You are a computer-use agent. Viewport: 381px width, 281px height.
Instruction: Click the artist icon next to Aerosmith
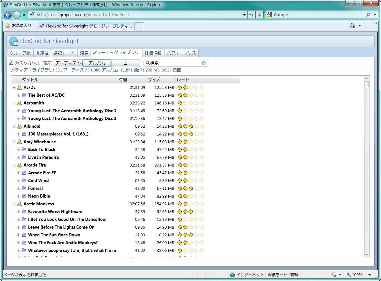[19, 103]
